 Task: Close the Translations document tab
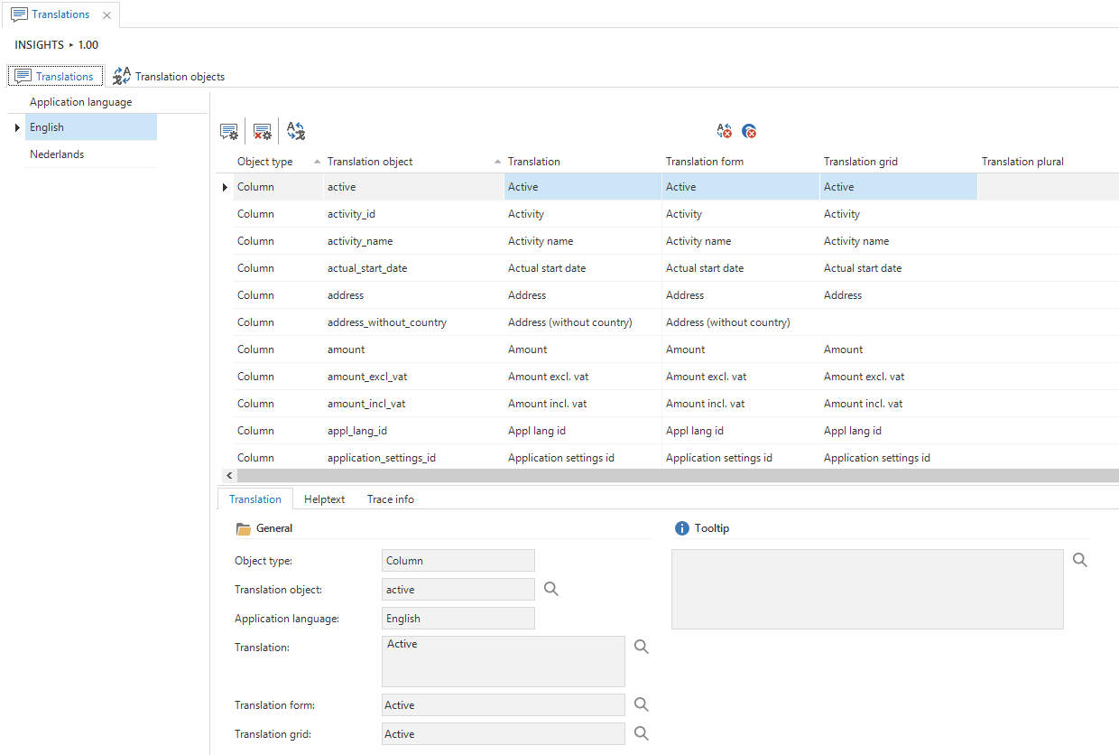107,15
